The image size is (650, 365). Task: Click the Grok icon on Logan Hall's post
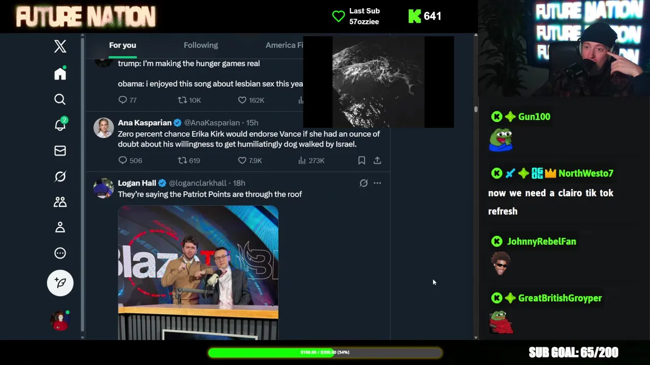click(x=364, y=183)
